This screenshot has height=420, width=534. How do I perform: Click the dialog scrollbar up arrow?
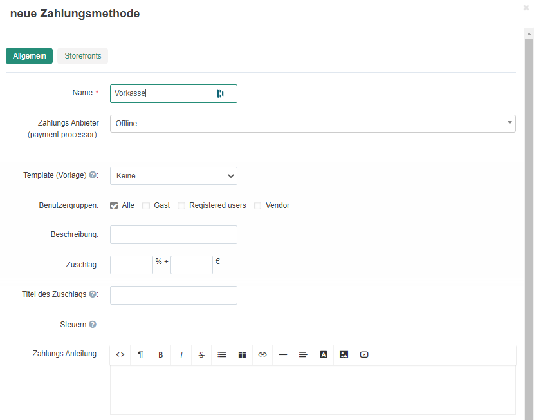tap(529, 33)
